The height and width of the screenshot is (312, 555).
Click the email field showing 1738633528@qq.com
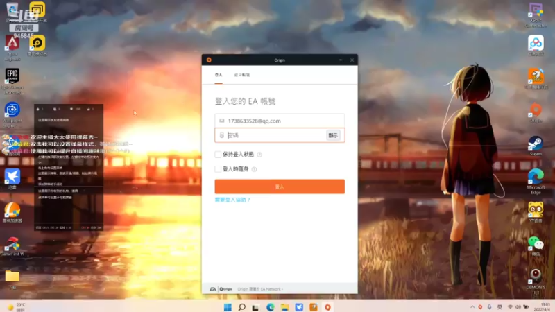(280, 121)
